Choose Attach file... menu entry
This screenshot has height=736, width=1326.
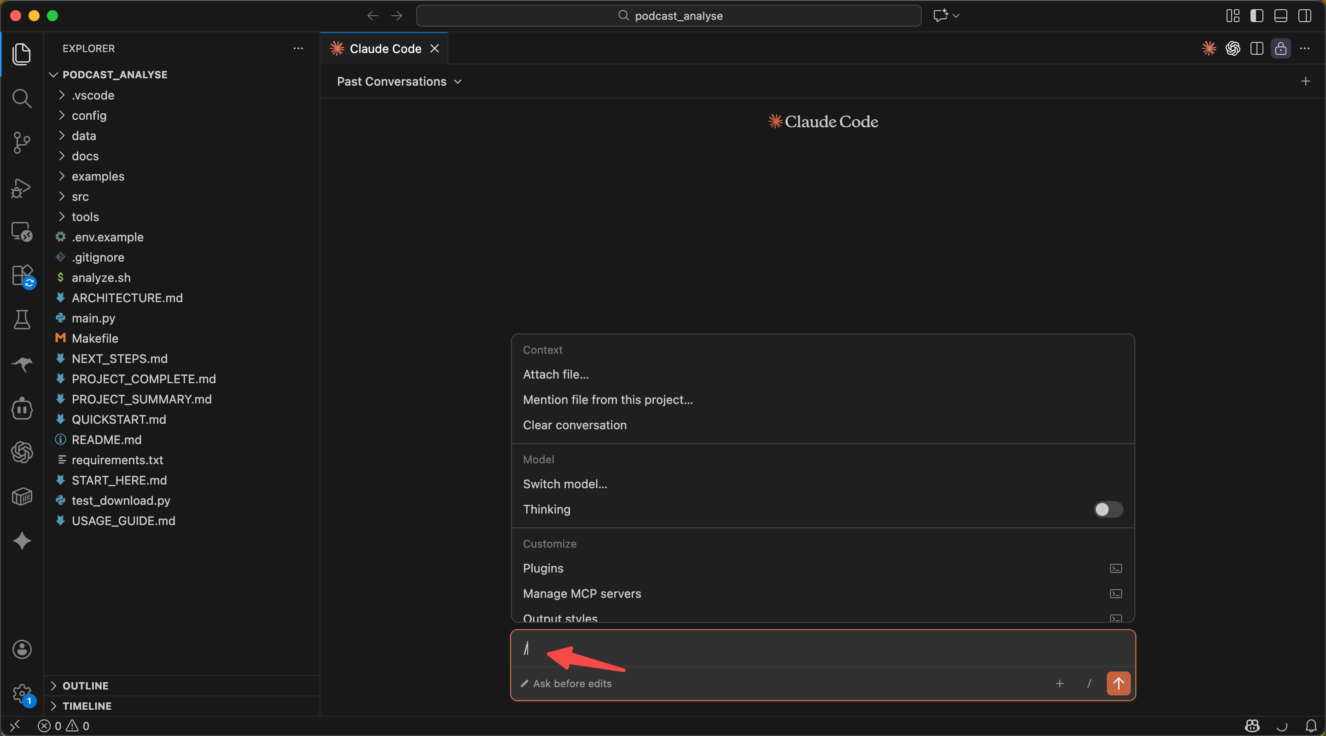tap(823, 374)
